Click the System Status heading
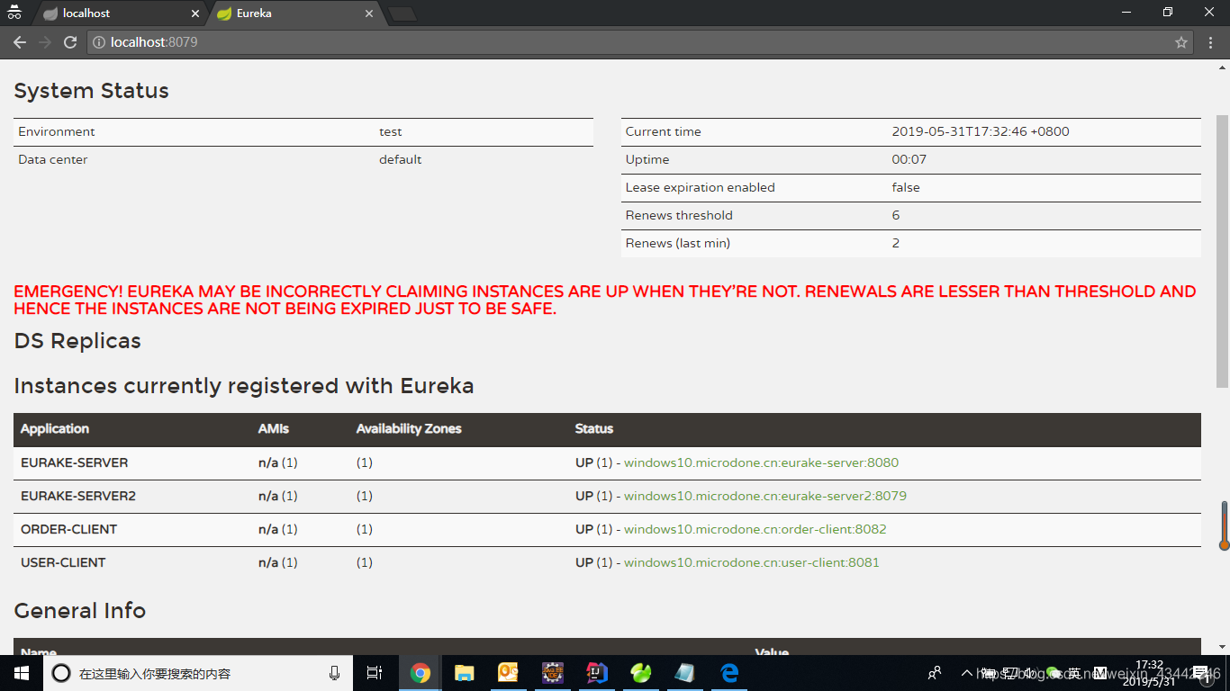Screen dimensions: 1230x691 click(92, 91)
